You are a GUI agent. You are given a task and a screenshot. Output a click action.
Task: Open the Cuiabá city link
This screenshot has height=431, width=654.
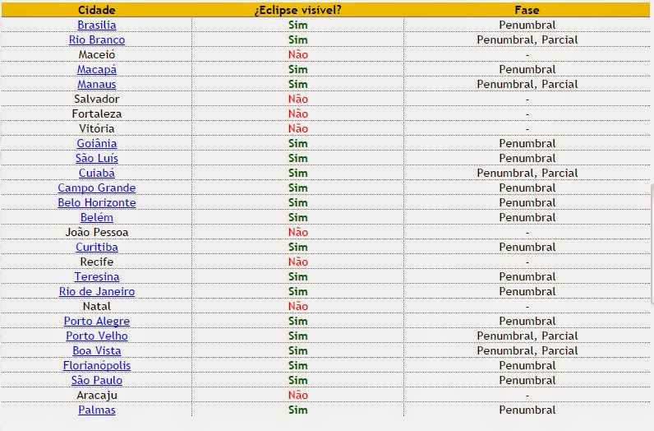point(97,174)
